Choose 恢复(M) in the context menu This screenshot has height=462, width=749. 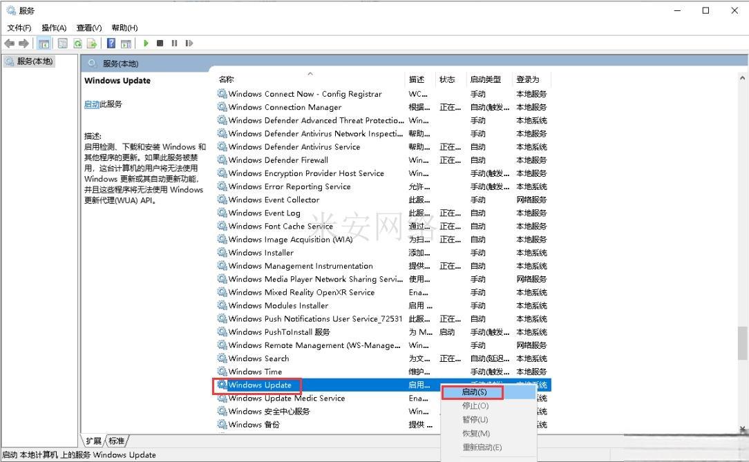click(x=489, y=434)
